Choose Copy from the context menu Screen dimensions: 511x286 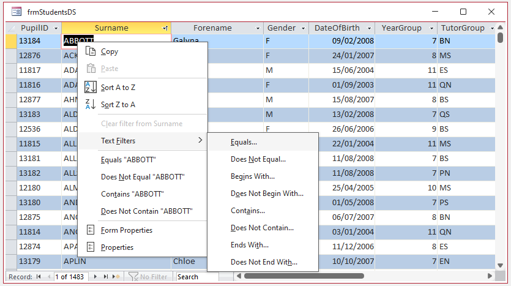[x=143, y=51]
